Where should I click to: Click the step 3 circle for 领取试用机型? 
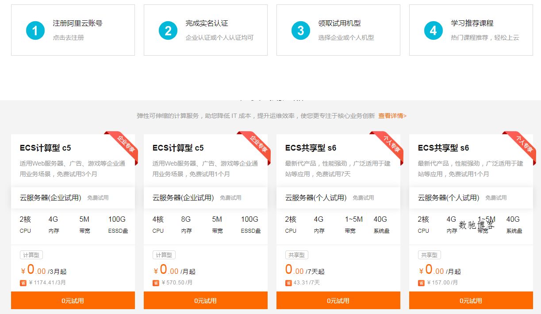point(301,30)
